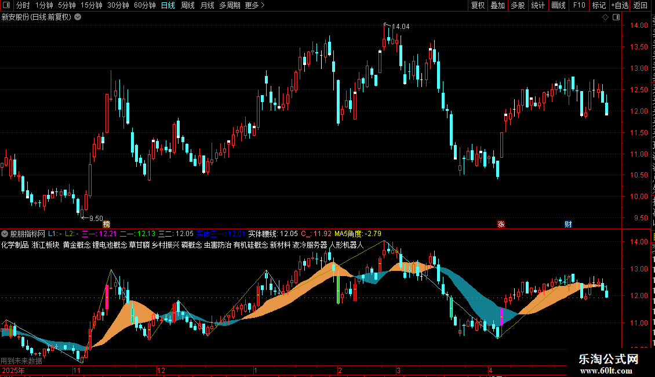Switch to 60分钟 period
The width and height of the screenshot is (655, 377).
point(145,5)
